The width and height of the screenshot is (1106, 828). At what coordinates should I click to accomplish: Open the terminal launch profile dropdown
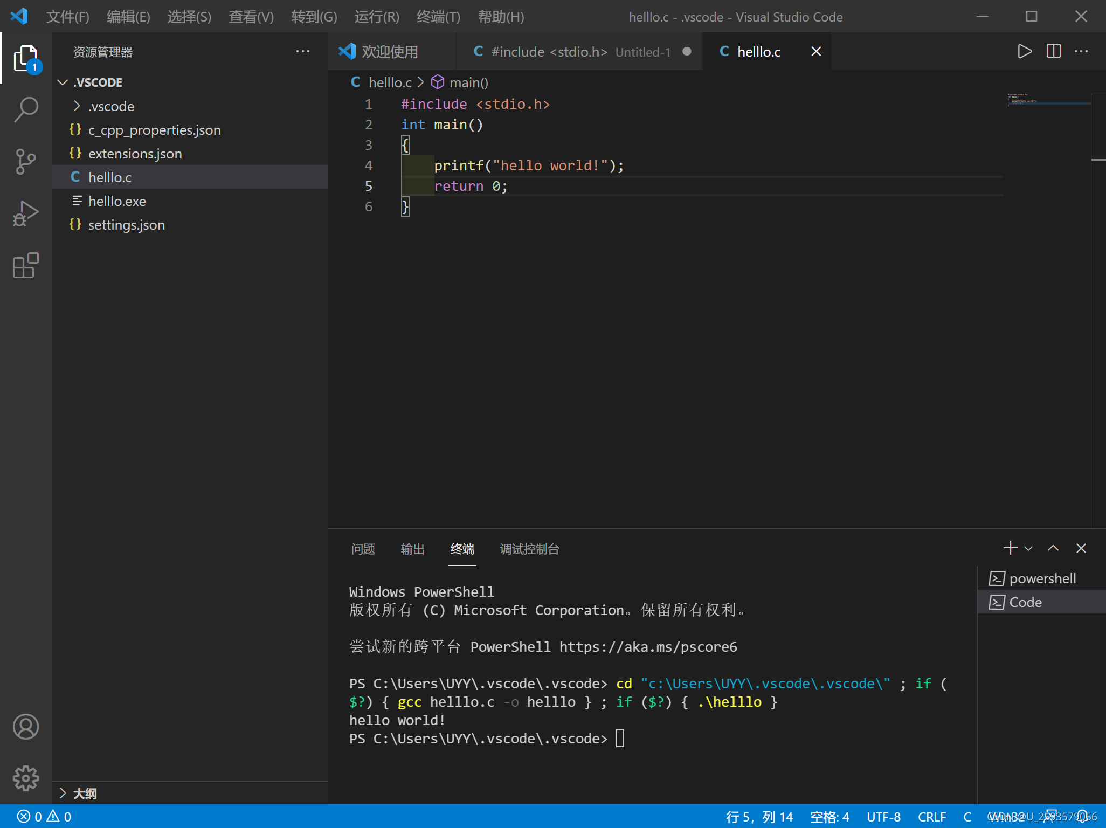(x=1028, y=549)
